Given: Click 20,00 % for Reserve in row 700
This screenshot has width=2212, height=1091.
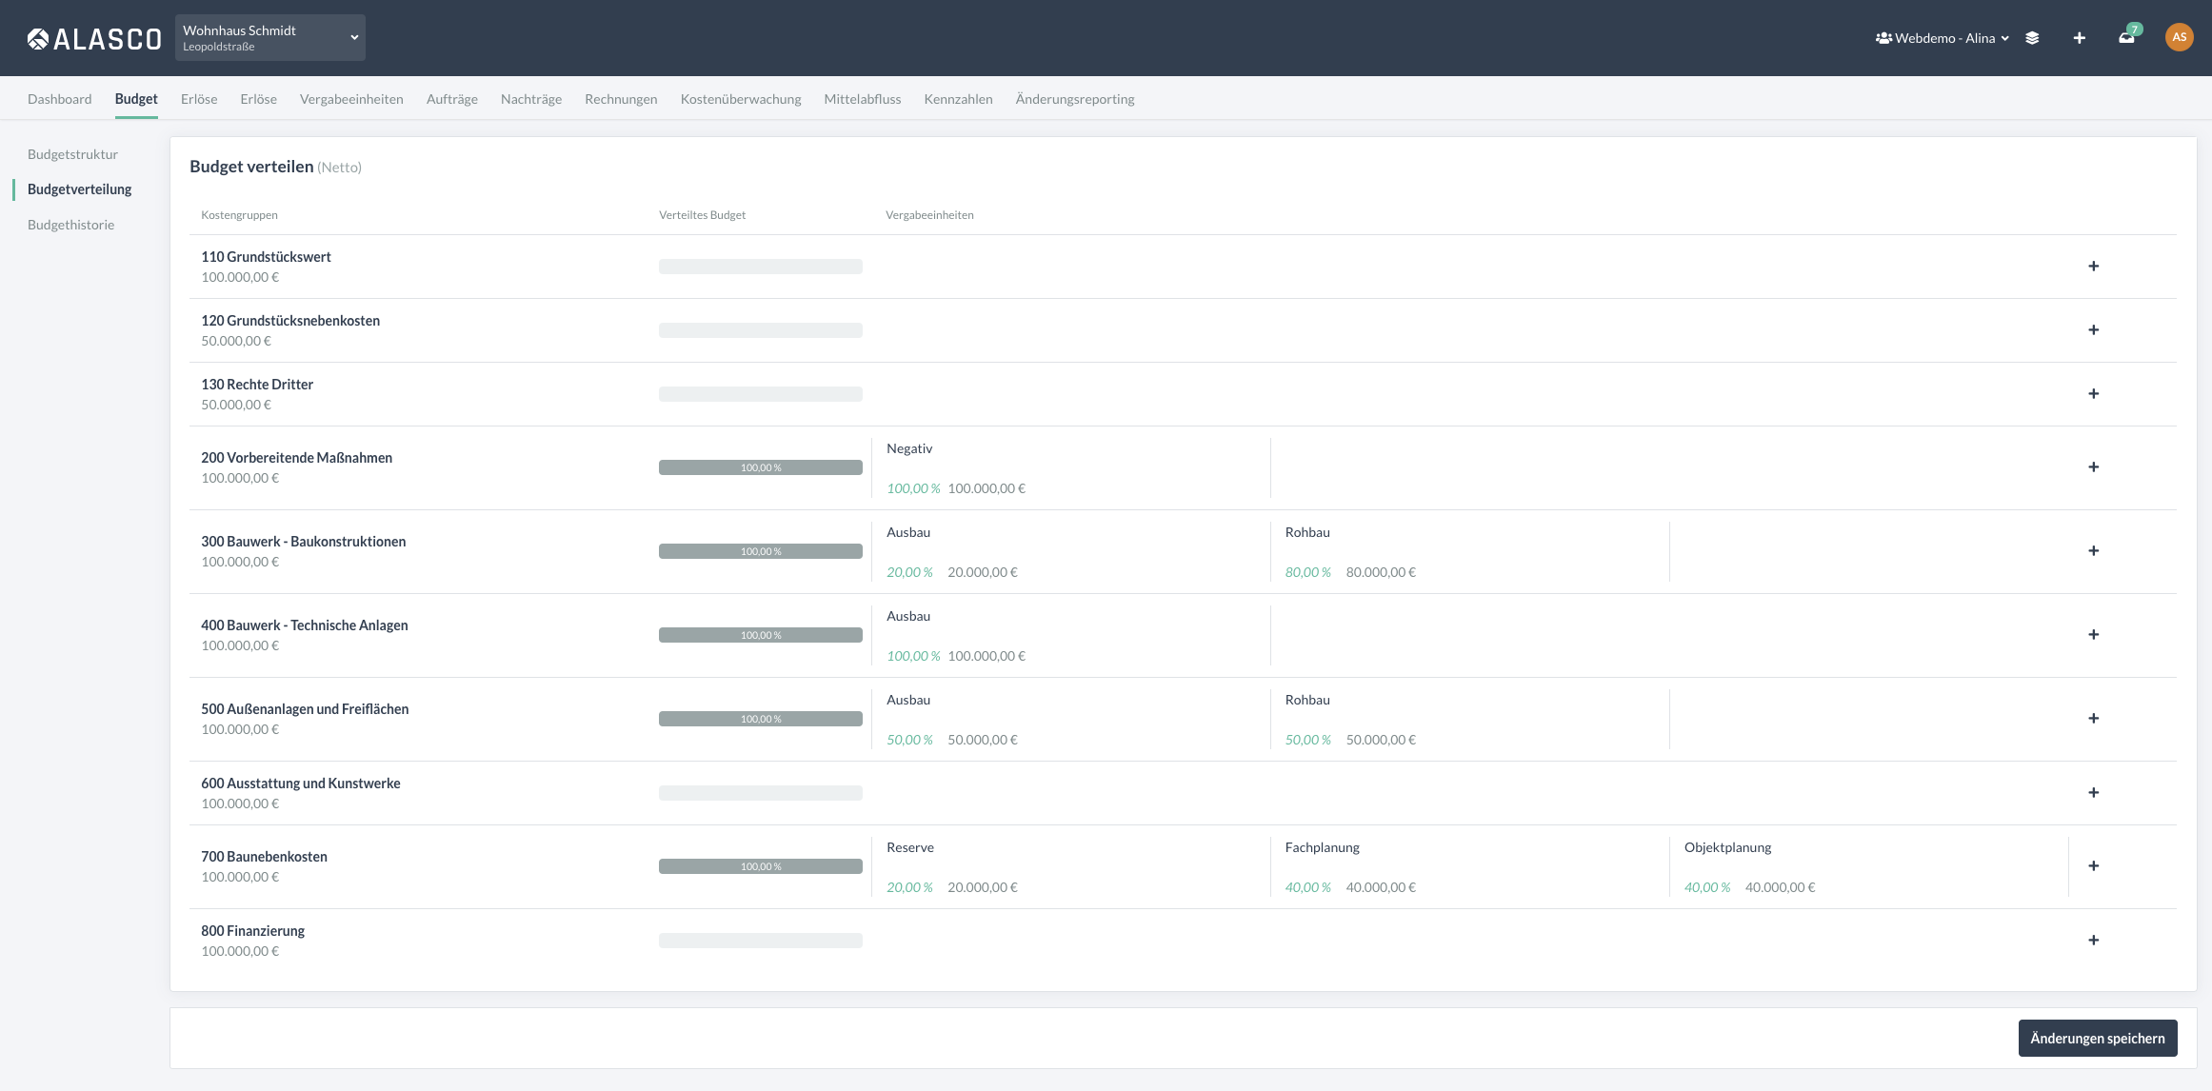Looking at the screenshot, I should 909,887.
